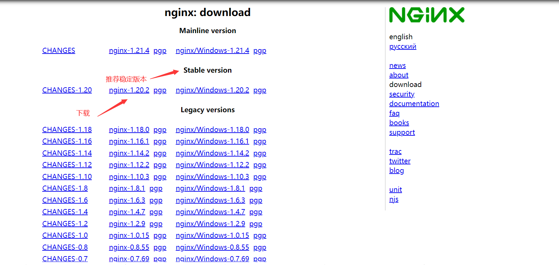559x265 pixels.
Task: Download nginx/Windows-1.8.1
Action: click(210, 188)
